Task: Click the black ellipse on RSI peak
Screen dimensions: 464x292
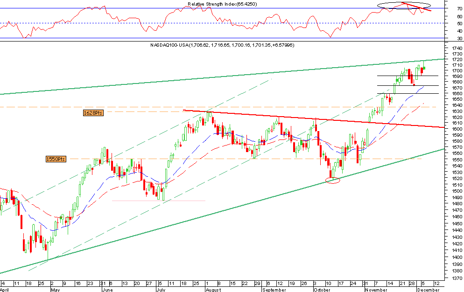Action: click(x=404, y=5)
